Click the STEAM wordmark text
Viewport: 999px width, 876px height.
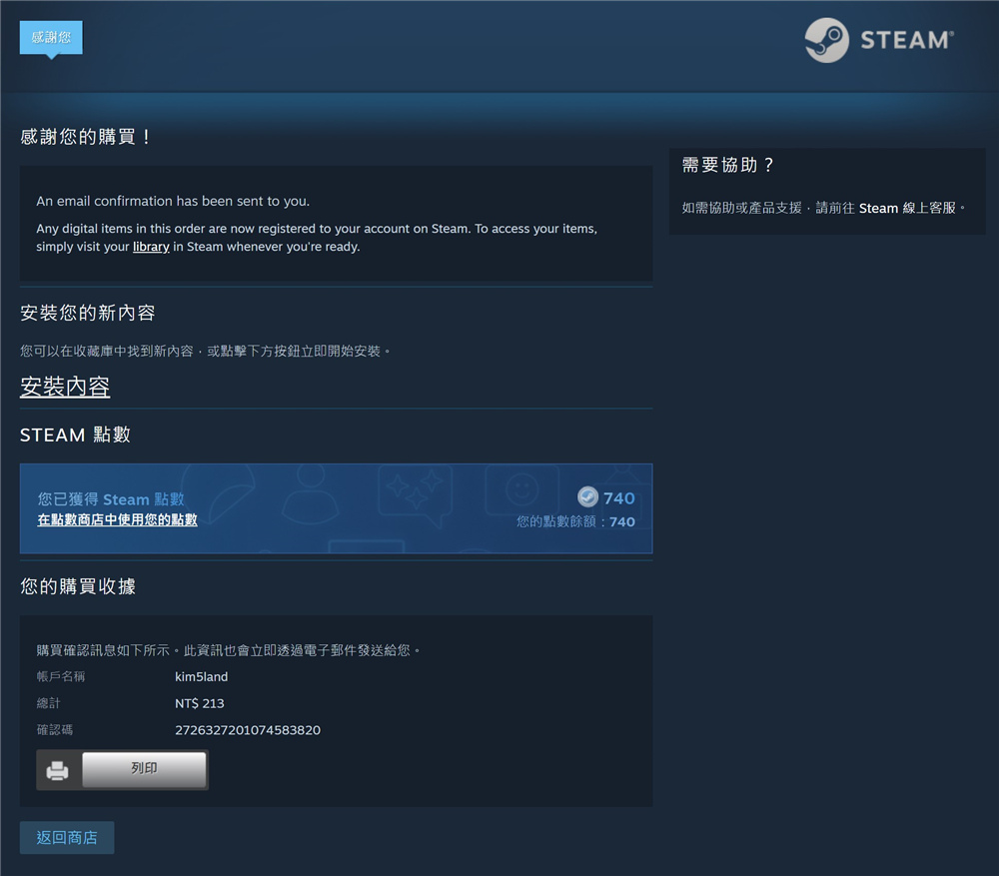pyautogui.click(x=907, y=40)
